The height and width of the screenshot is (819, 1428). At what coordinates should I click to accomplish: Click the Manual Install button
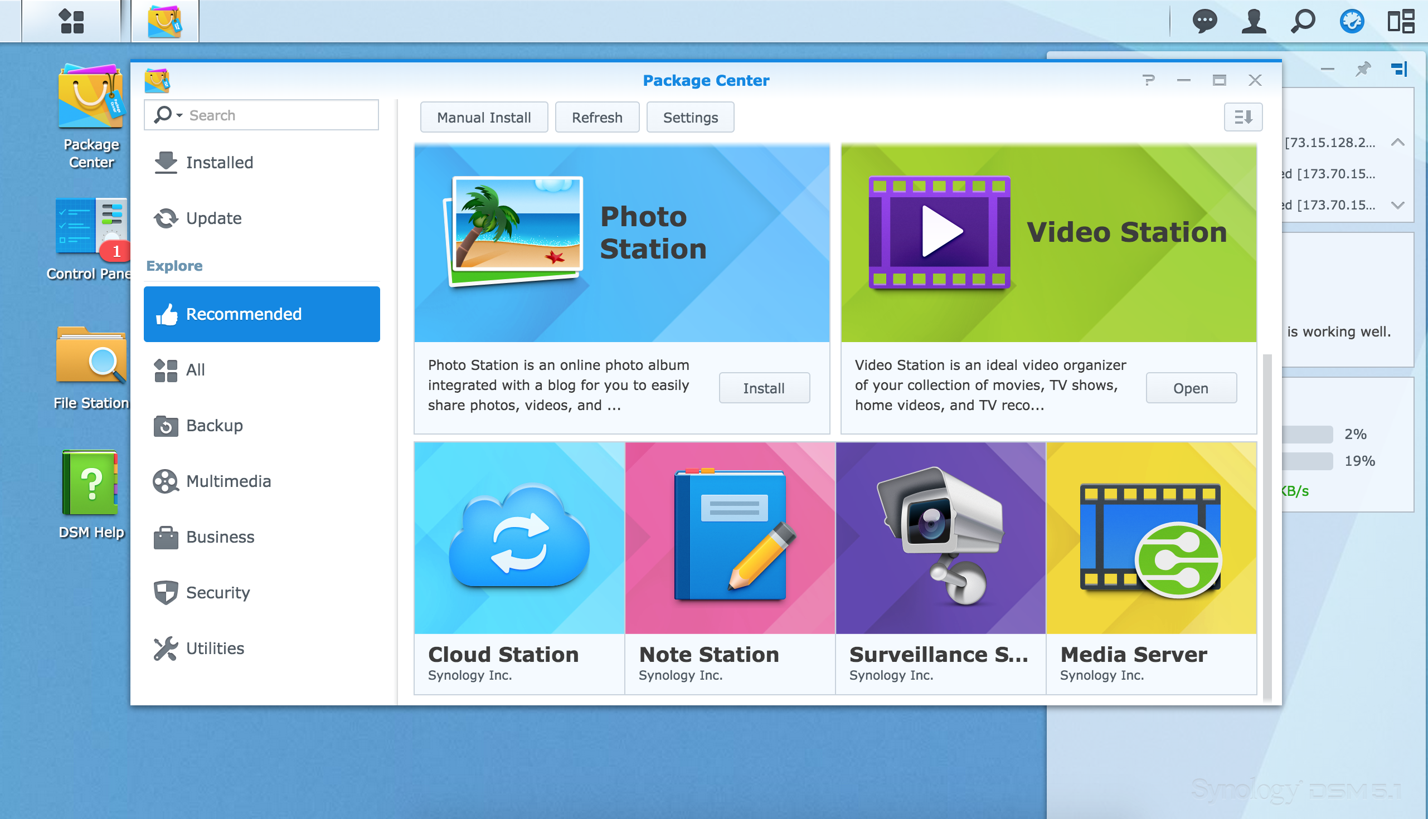click(x=484, y=117)
